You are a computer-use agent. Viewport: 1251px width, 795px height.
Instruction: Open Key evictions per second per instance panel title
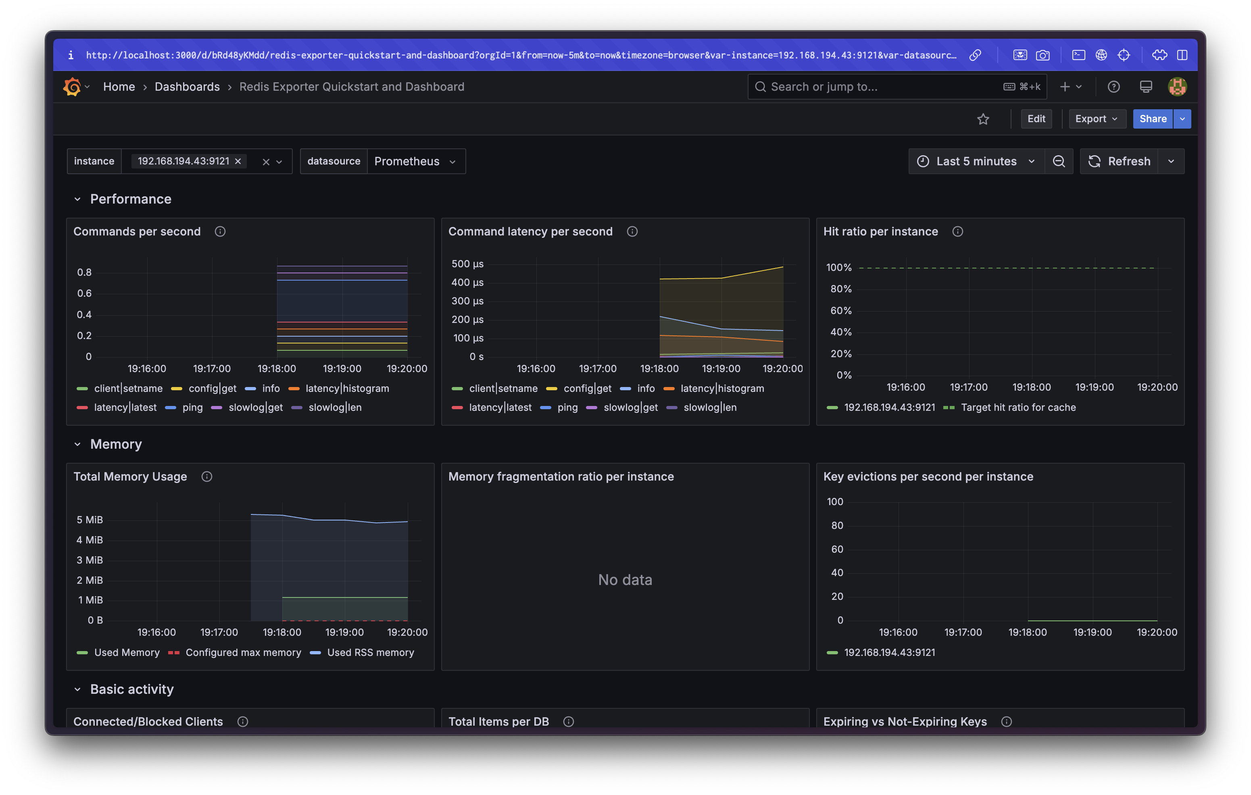[928, 477]
